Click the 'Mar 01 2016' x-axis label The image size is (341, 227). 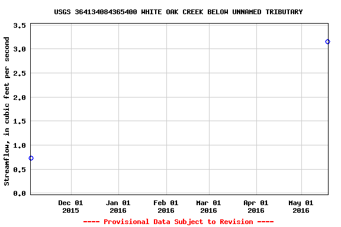coord(208,206)
